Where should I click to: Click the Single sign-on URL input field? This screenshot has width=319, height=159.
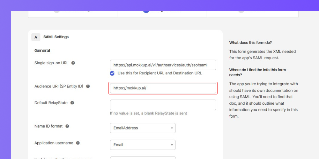(163, 65)
